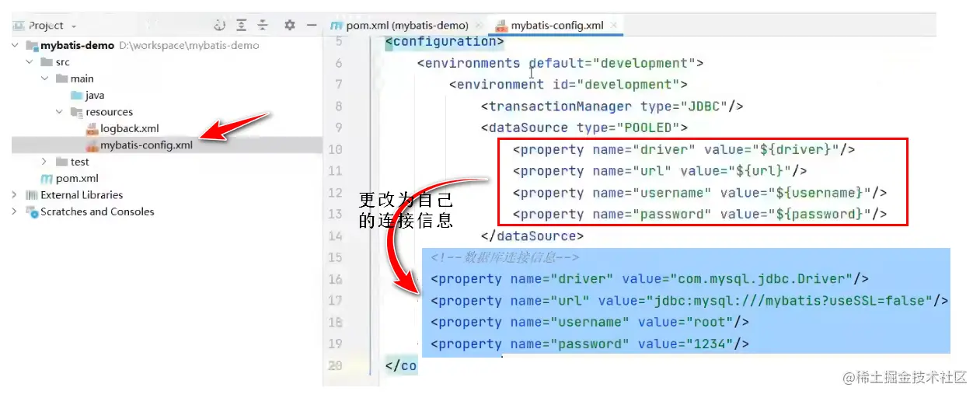Select logback.xml in the project tree

(x=130, y=128)
